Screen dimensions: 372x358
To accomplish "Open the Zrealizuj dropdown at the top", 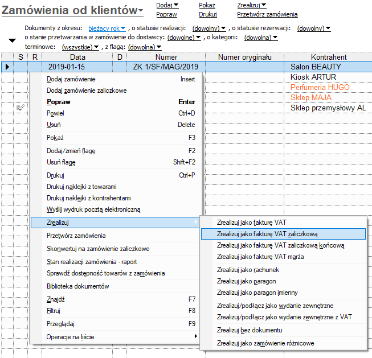I will click(x=251, y=5).
